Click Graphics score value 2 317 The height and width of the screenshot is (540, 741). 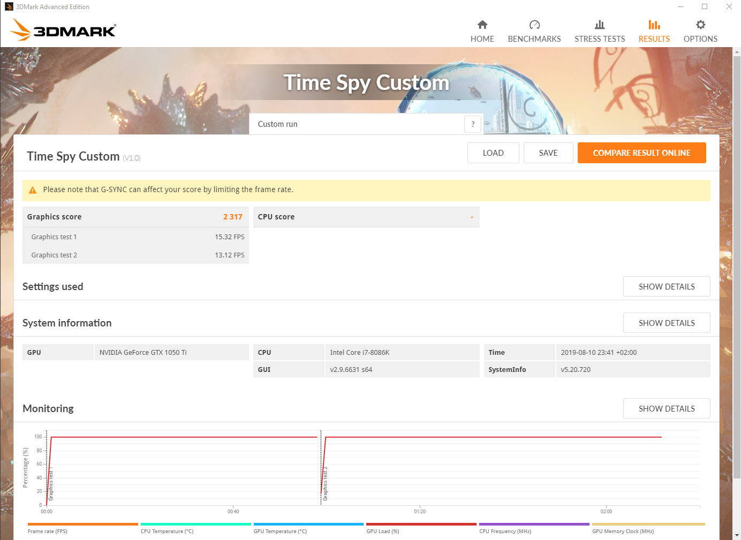(x=233, y=217)
